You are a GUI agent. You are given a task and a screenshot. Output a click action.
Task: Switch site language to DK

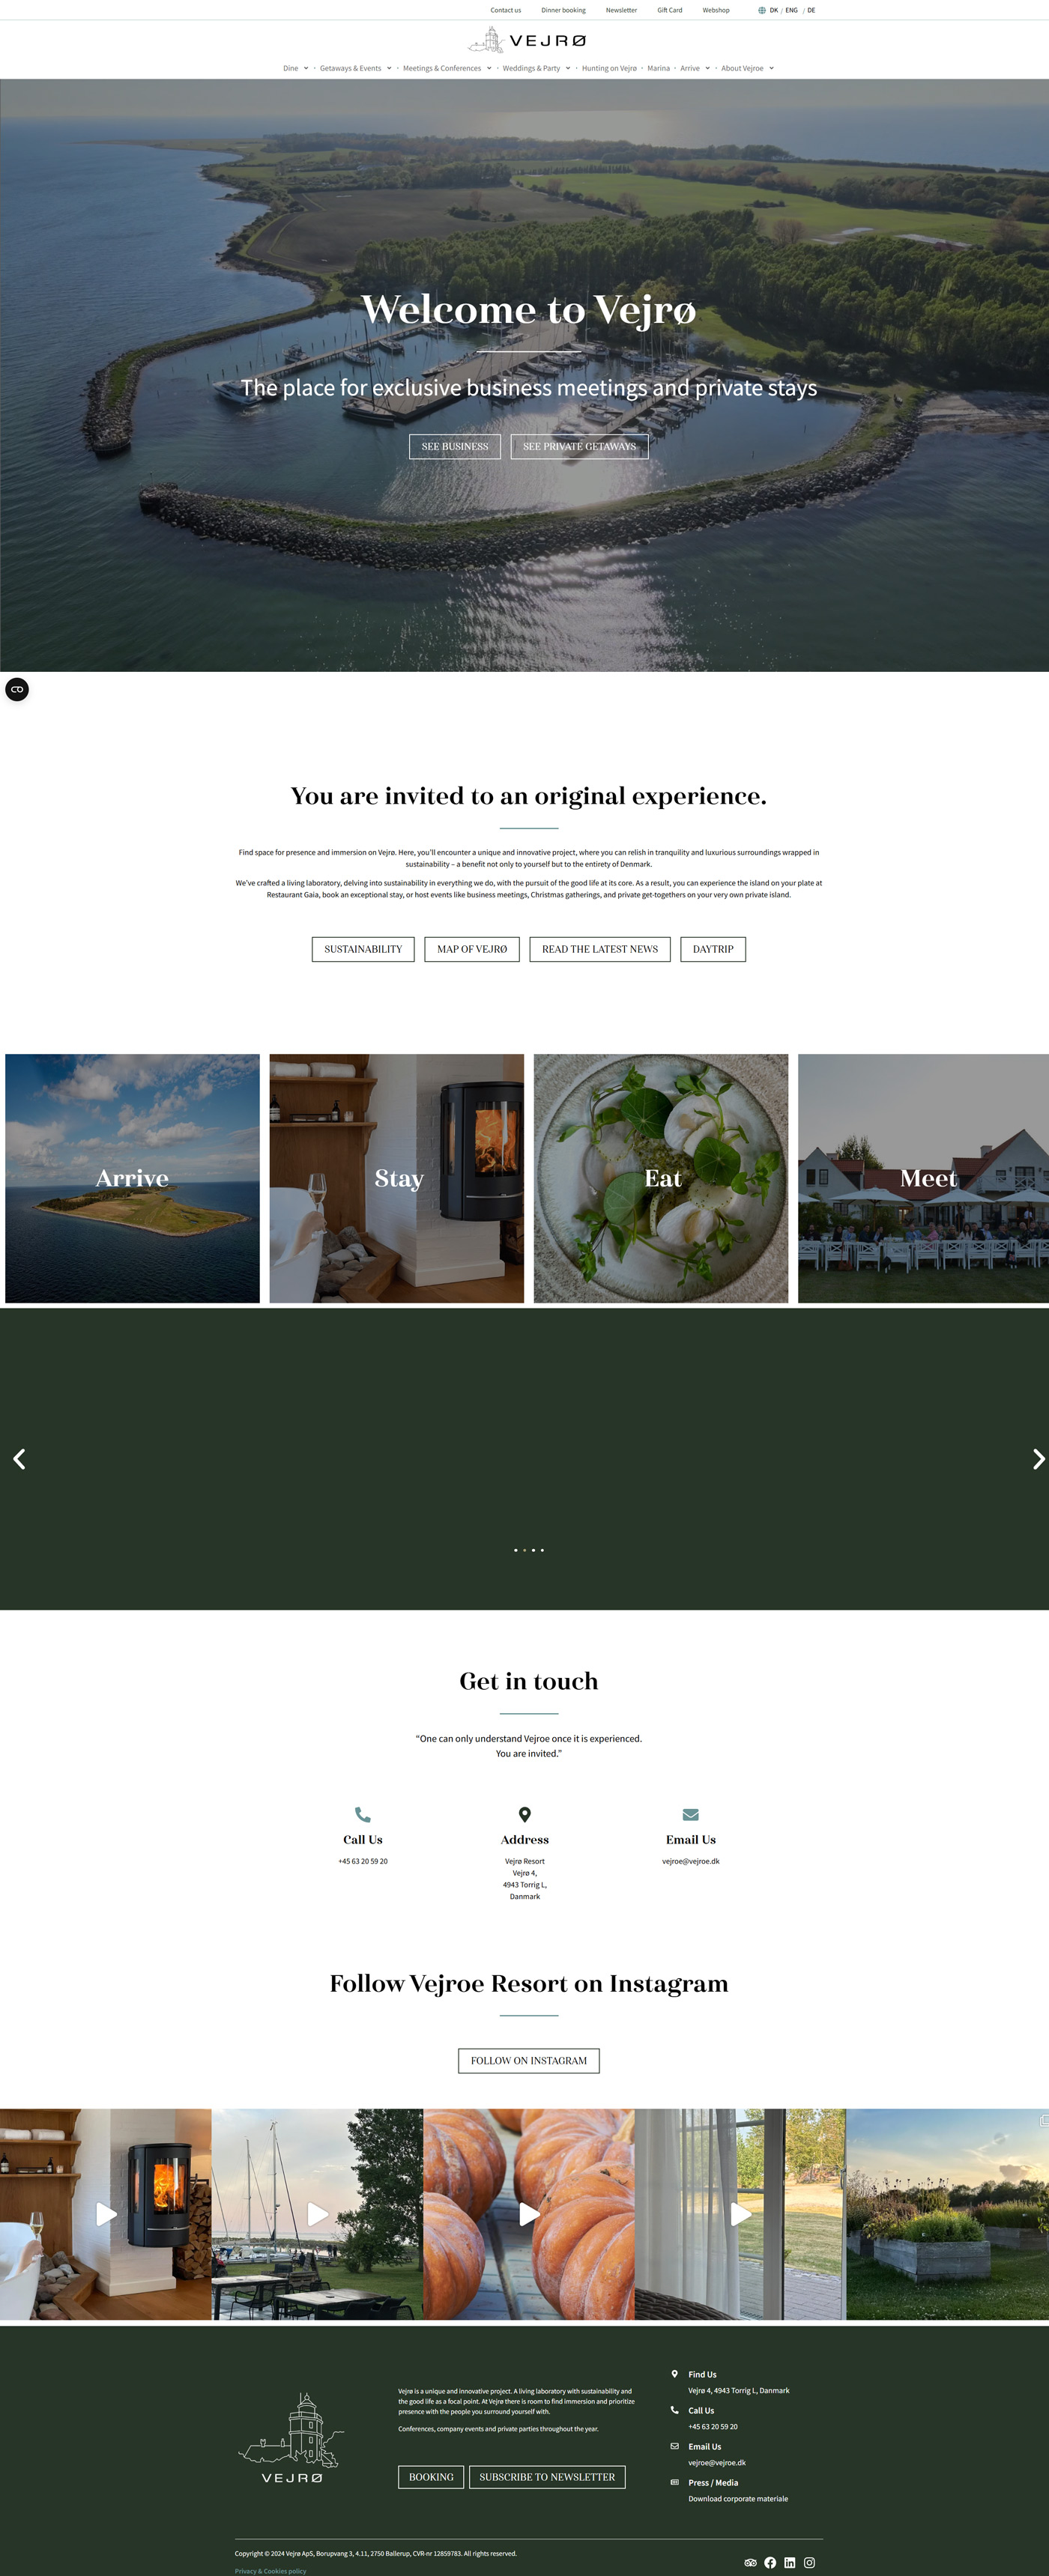click(774, 10)
